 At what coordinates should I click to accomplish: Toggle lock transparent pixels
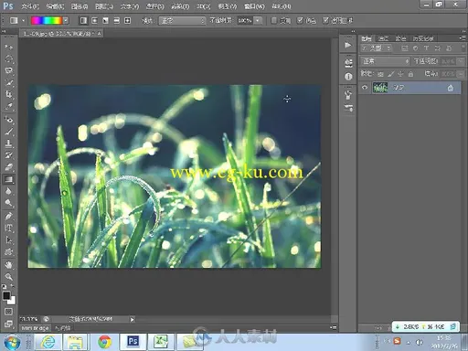(380, 74)
